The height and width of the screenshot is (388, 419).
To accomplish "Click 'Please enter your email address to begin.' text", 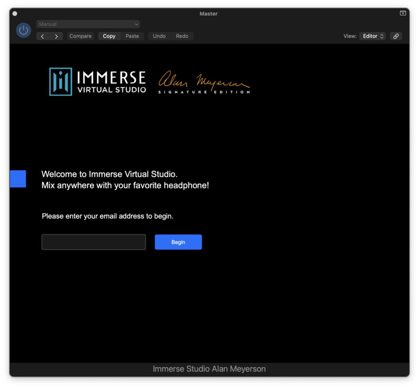I will click(x=108, y=216).
